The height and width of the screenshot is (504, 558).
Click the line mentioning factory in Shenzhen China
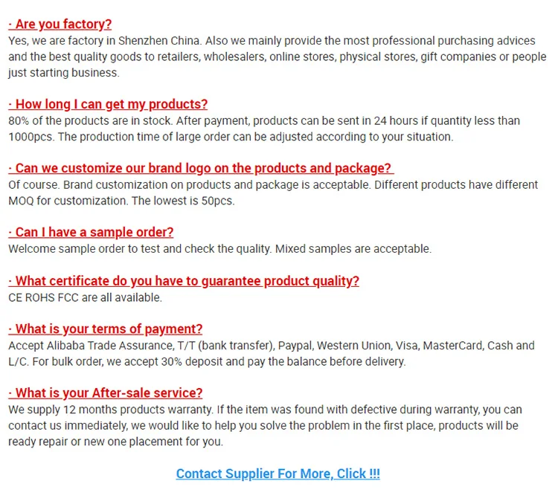pos(272,41)
